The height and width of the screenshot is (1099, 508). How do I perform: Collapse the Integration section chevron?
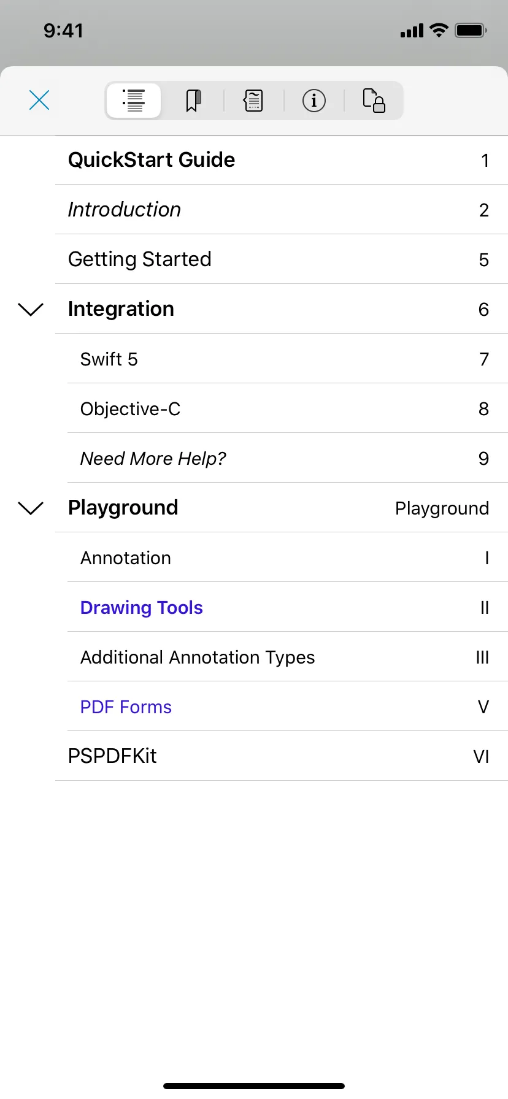[31, 309]
